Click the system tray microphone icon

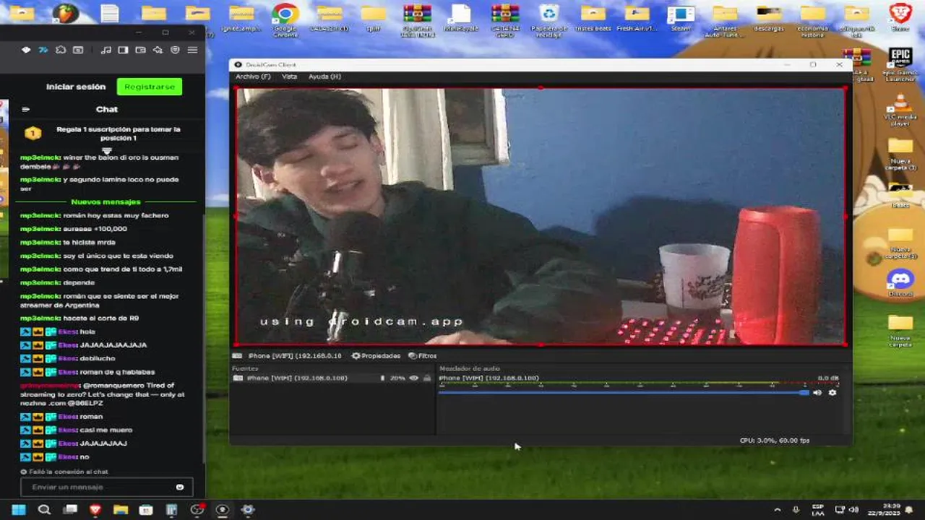[796, 510]
